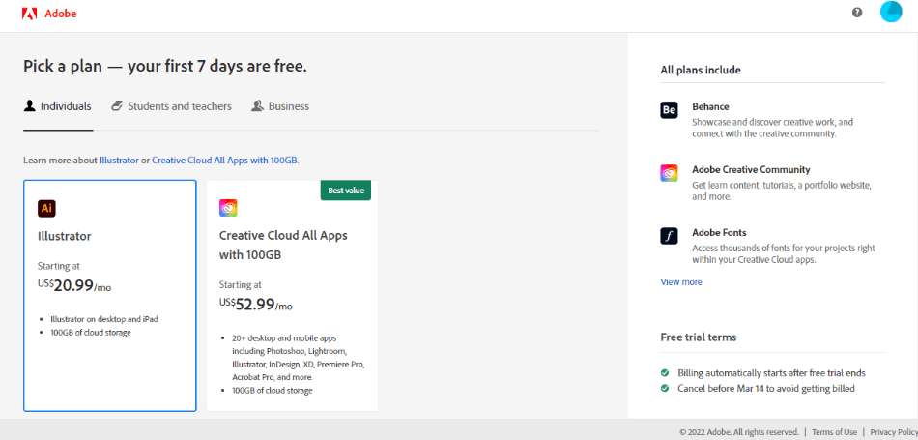Open the Privacy Policy link
The width and height of the screenshot is (918, 440).
[894, 432]
